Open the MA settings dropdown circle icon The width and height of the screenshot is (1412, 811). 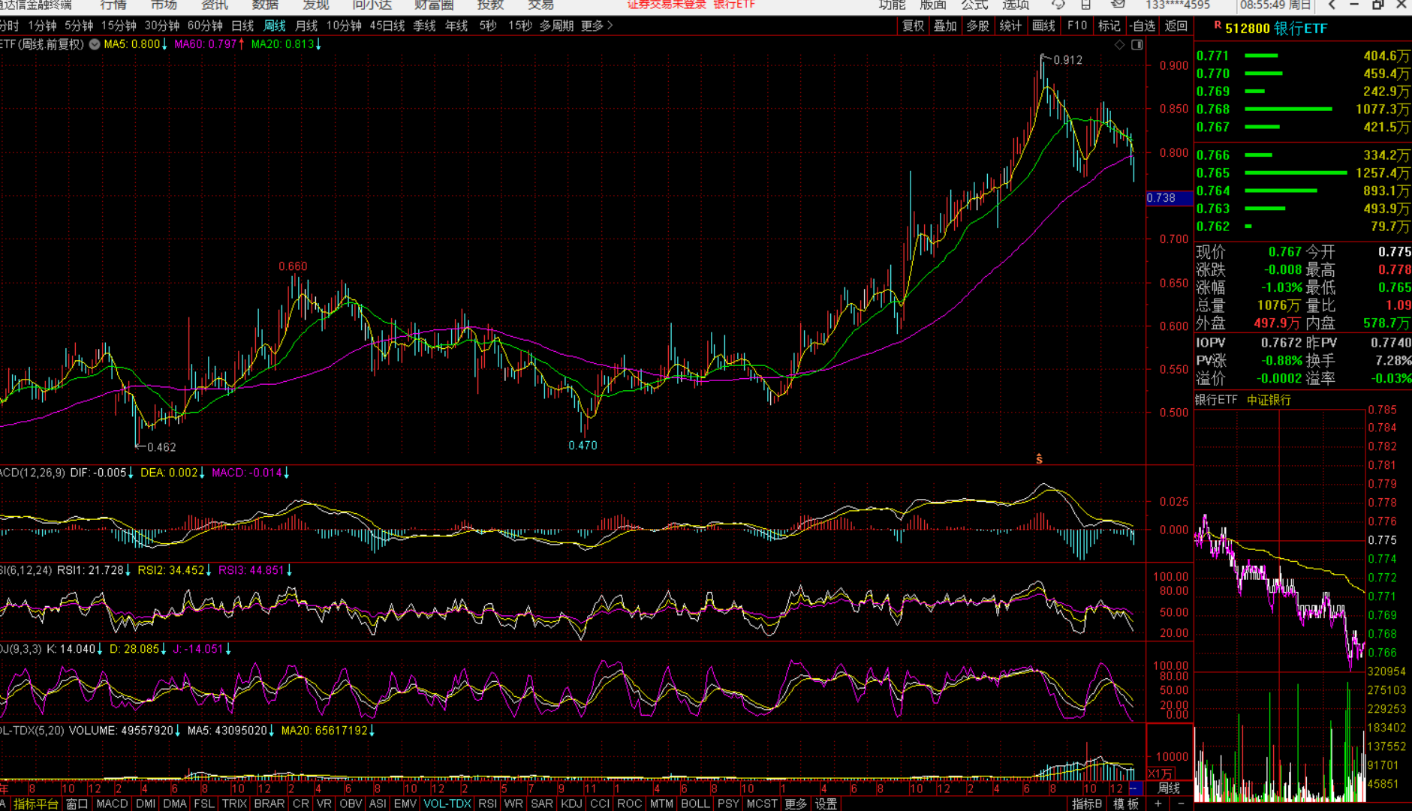(x=95, y=44)
